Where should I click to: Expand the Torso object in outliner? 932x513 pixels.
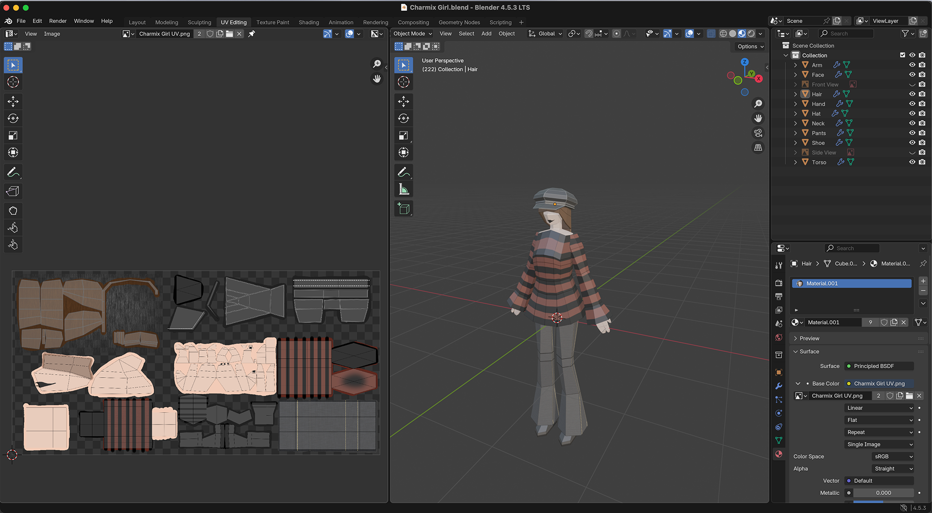795,162
